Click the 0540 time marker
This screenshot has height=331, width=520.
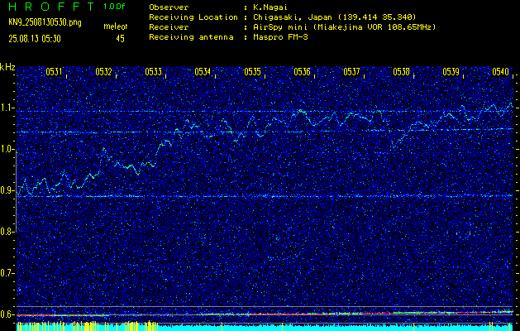click(x=500, y=72)
